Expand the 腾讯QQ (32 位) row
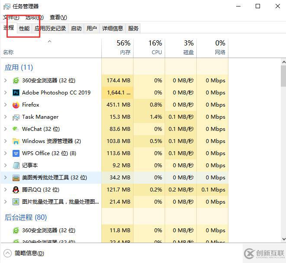Image resolution: width=286 pixels, height=263 pixels. (6, 190)
